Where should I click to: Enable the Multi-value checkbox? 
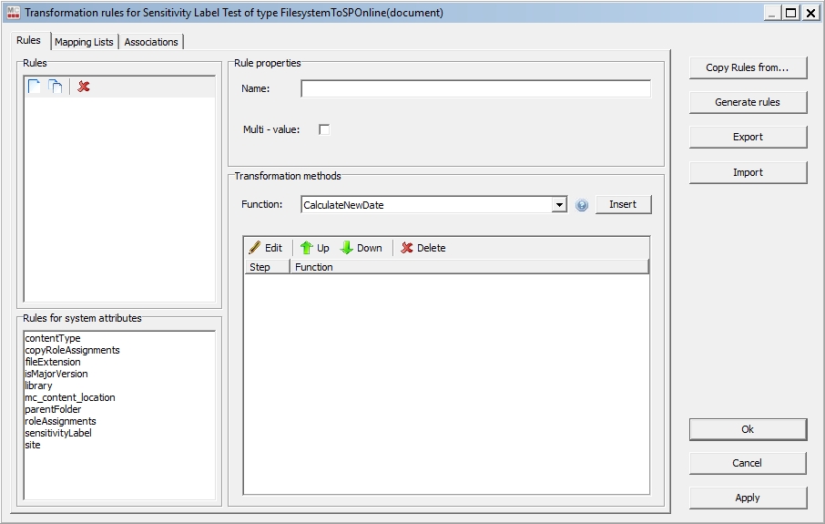pos(324,129)
